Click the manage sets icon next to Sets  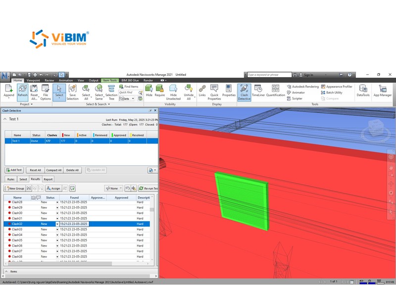pyautogui.click(x=140, y=99)
